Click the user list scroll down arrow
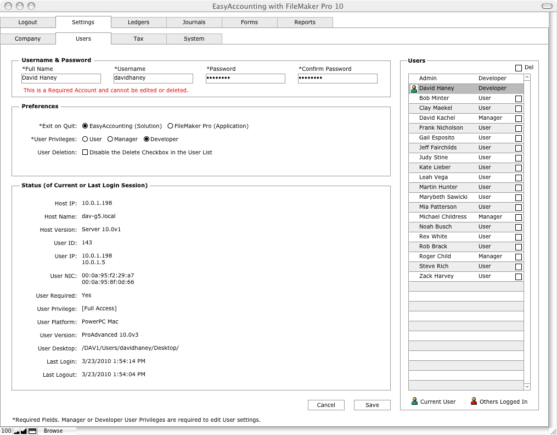 (527, 387)
